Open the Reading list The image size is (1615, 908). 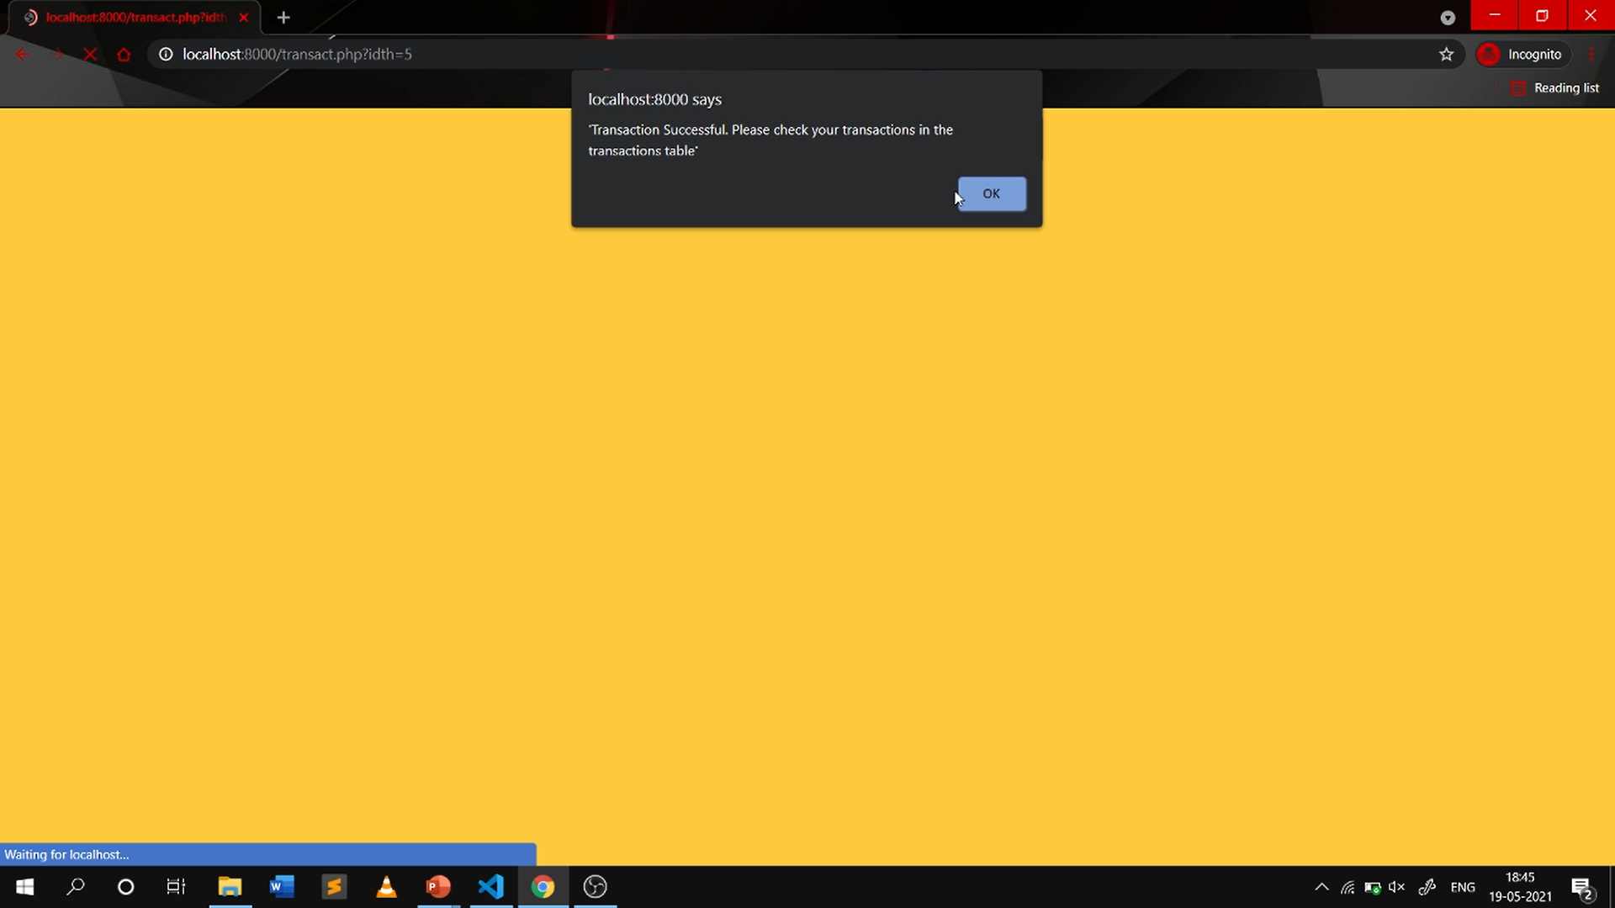tap(1554, 88)
